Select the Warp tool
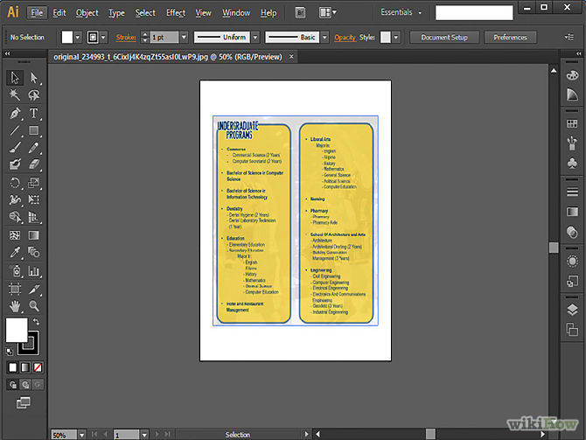This screenshot has height=440, width=586. tap(15, 199)
